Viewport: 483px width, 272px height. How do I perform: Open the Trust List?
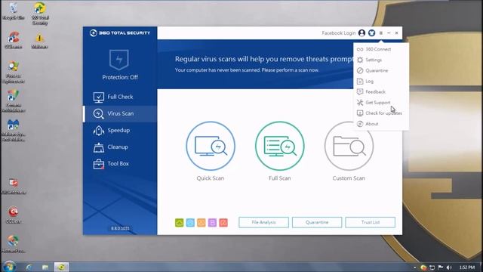click(x=371, y=222)
